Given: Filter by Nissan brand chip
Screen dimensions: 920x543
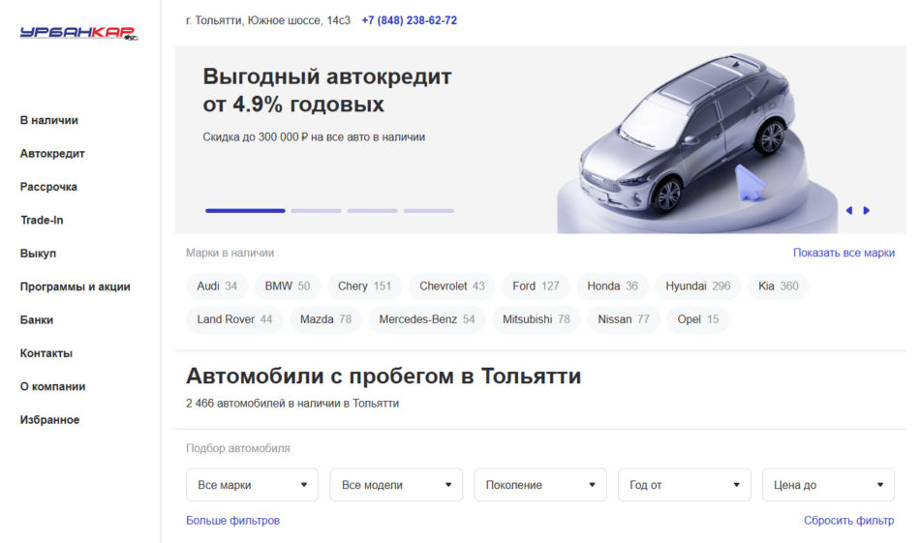Looking at the screenshot, I should point(624,319).
